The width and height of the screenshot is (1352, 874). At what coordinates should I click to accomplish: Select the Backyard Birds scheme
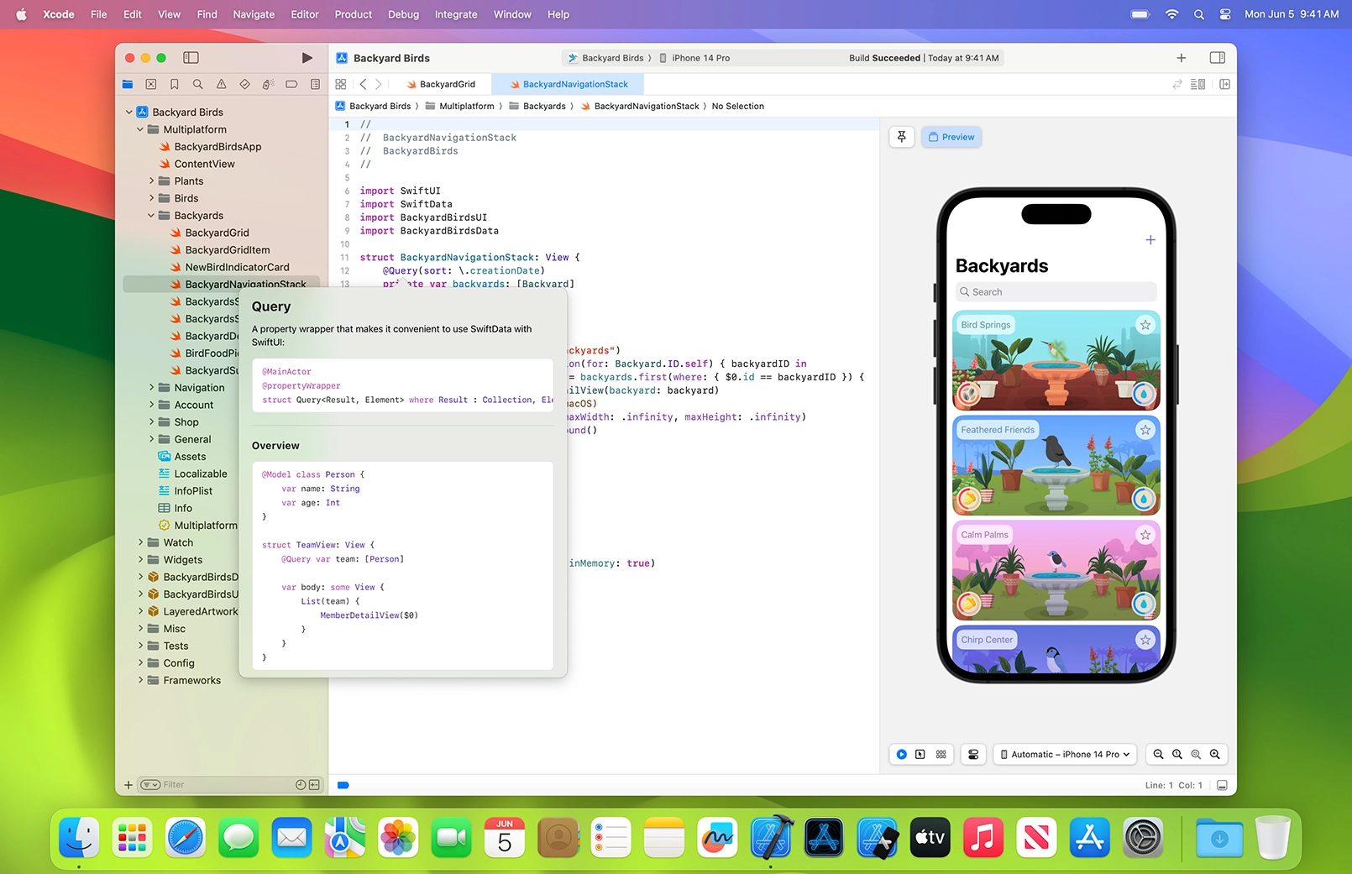pyautogui.click(x=605, y=58)
